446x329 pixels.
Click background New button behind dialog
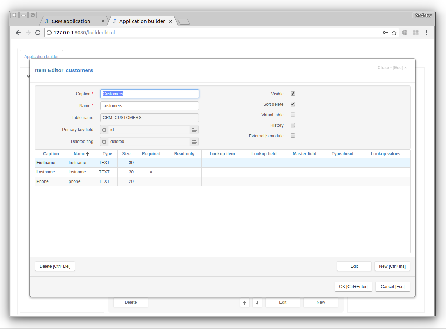321,302
